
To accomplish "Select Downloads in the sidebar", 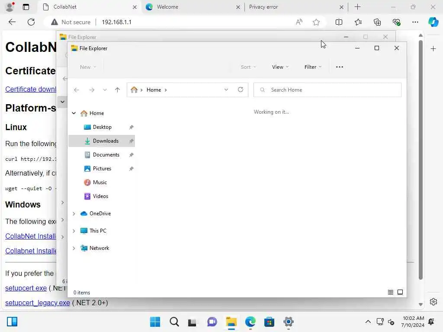I will pos(102,141).
